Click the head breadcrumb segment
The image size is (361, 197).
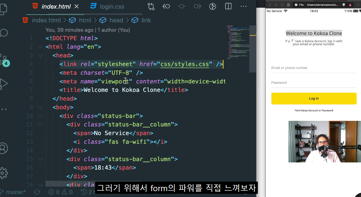click(116, 20)
